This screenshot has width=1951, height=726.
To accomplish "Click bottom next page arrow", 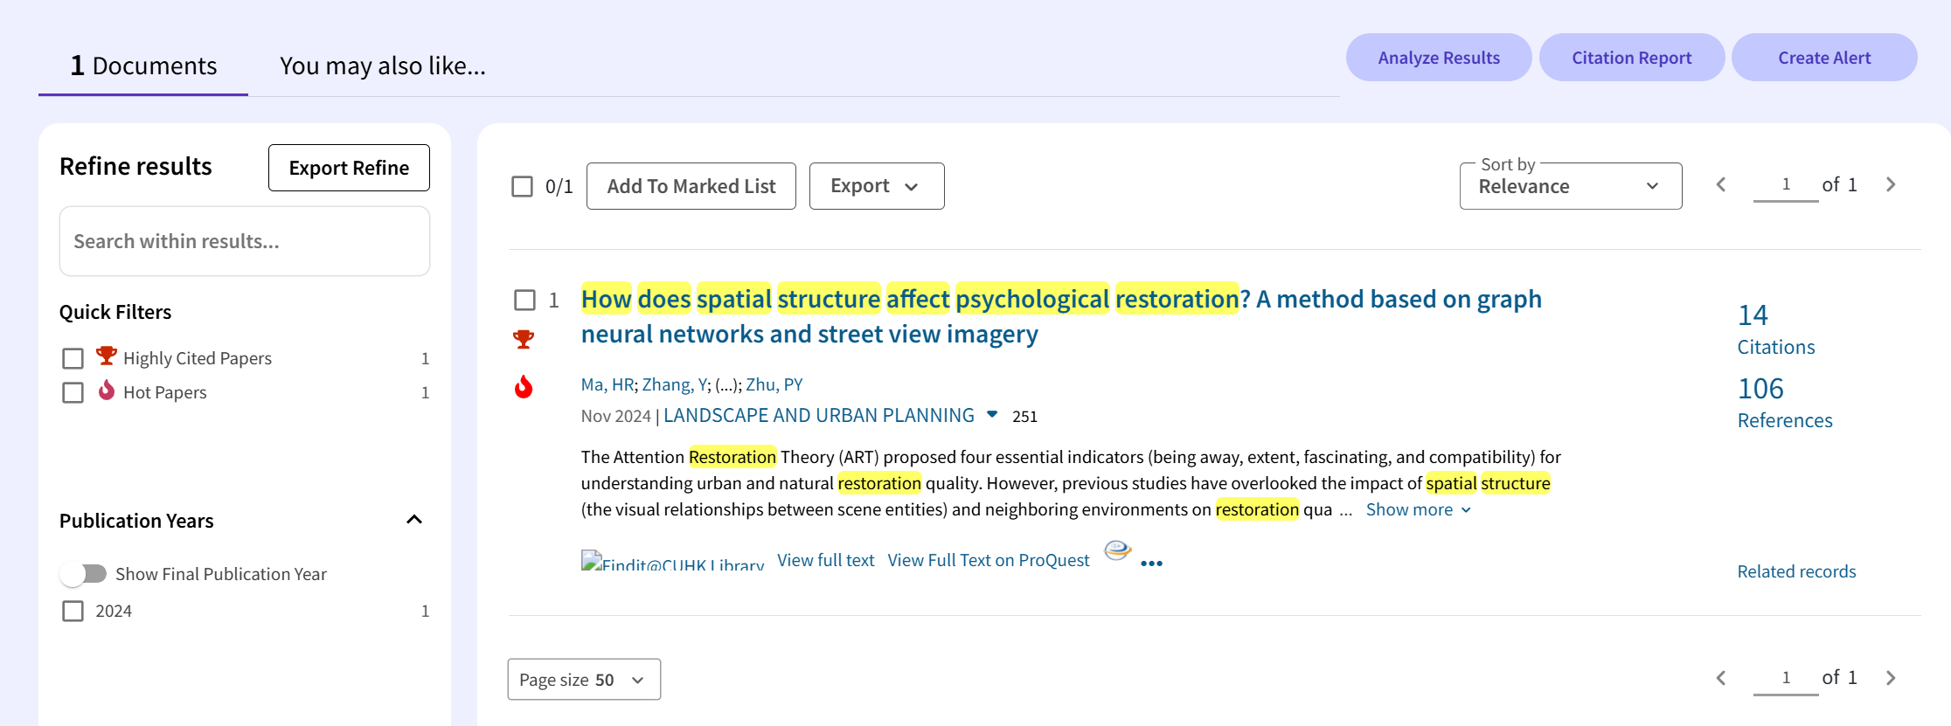I will (x=1891, y=678).
